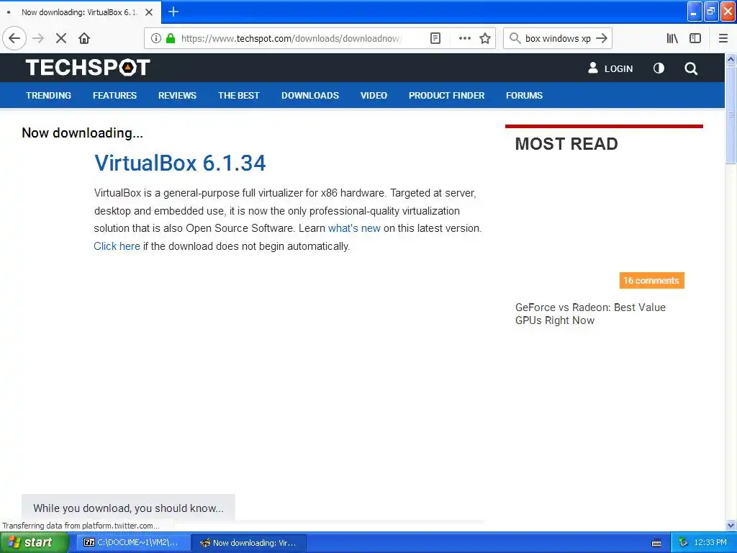This screenshot has width=737, height=553.
Task: Visit the FORUMS section
Action: pyautogui.click(x=524, y=96)
